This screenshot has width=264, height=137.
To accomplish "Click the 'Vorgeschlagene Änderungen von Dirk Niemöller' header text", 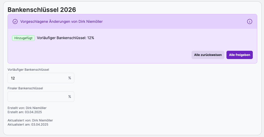I will [62, 21].
